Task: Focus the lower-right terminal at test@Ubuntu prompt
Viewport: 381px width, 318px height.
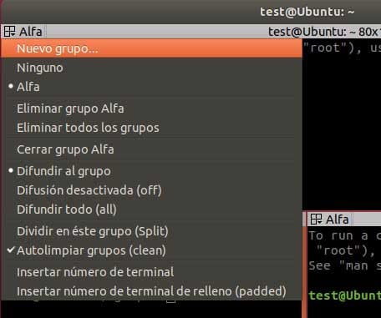Action: pos(344,295)
